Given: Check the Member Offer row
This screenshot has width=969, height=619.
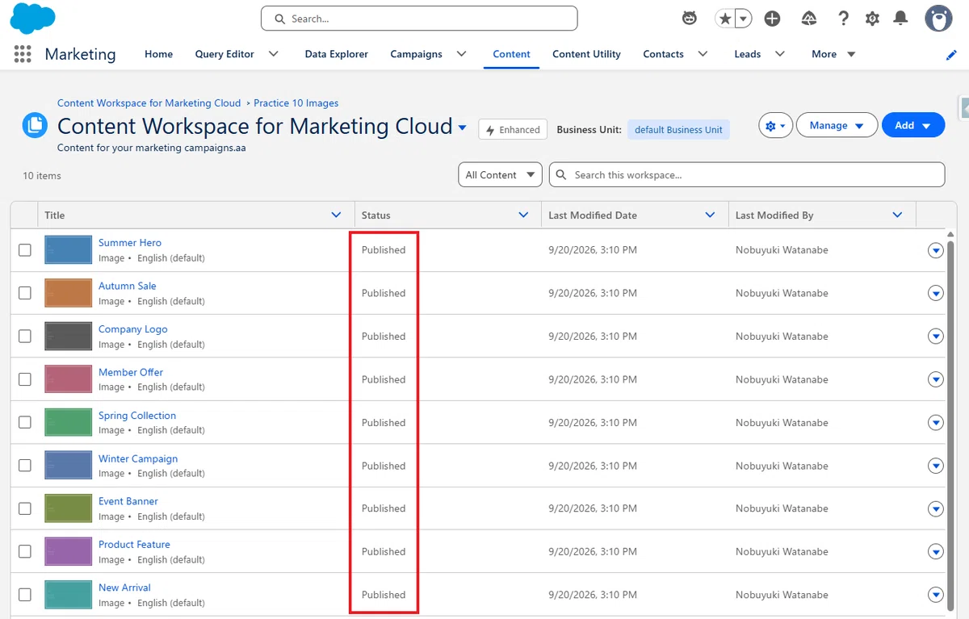Looking at the screenshot, I should tap(25, 379).
